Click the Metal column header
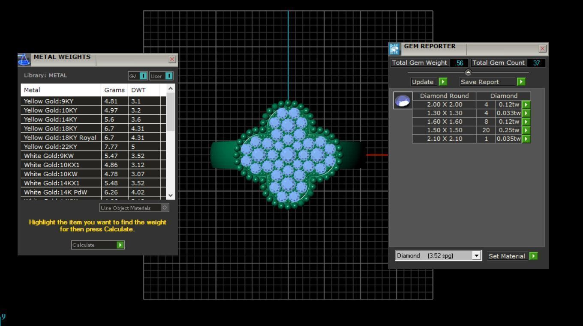Screen dimensions: 583x326 click(x=61, y=90)
